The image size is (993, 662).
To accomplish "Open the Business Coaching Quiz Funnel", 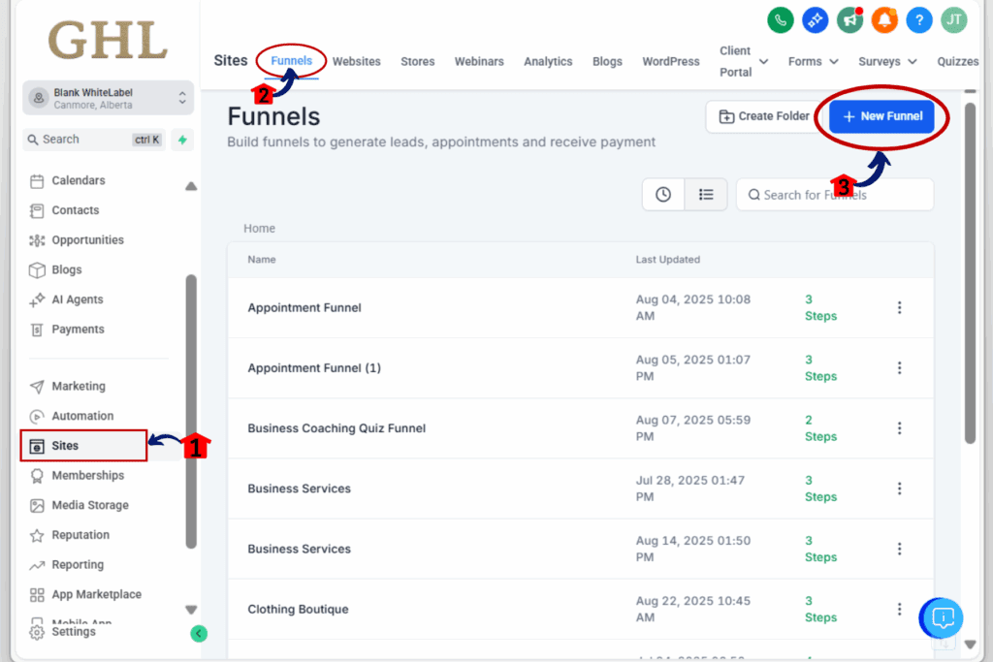I will coord(336,428).
